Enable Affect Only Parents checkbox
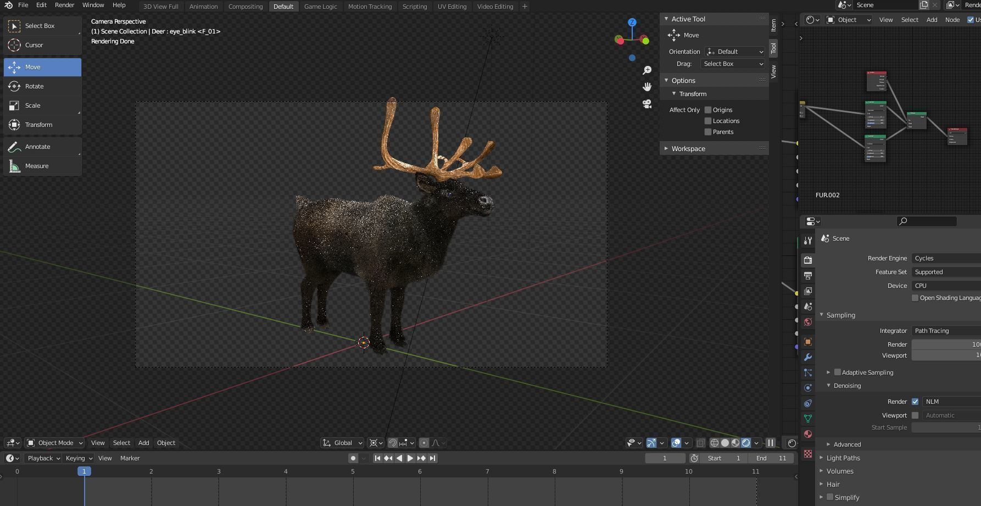 [708, 132]
